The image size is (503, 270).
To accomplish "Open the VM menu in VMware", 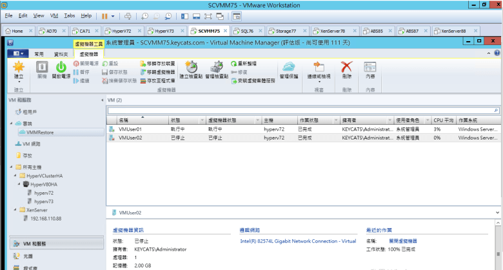I will coord(55,15).
